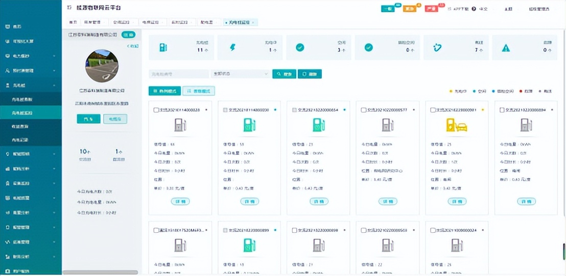The height and width of the screenshot is (276, 566).
Task: Click the teal 切换 button by company name
Action: click(129, 35)
